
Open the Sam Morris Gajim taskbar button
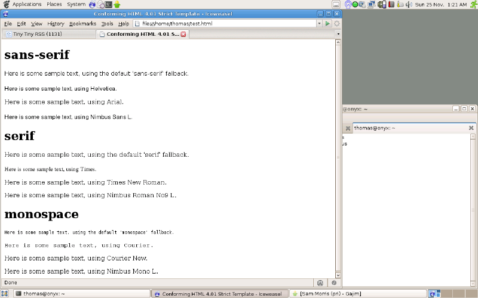pyautogui.click(x=357, y=294)
